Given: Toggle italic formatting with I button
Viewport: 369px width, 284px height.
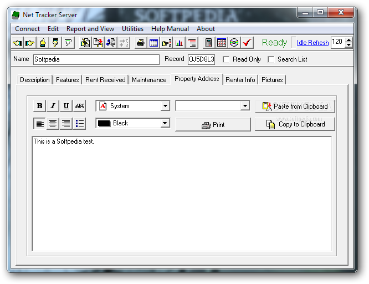Looking at the screenshot, I should [53, 106].
